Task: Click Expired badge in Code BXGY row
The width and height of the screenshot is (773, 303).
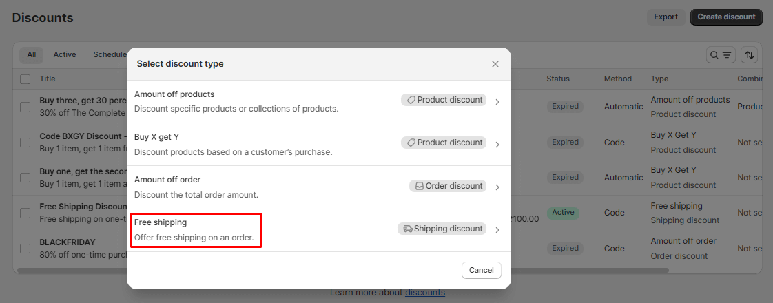Action: [565, 142]
